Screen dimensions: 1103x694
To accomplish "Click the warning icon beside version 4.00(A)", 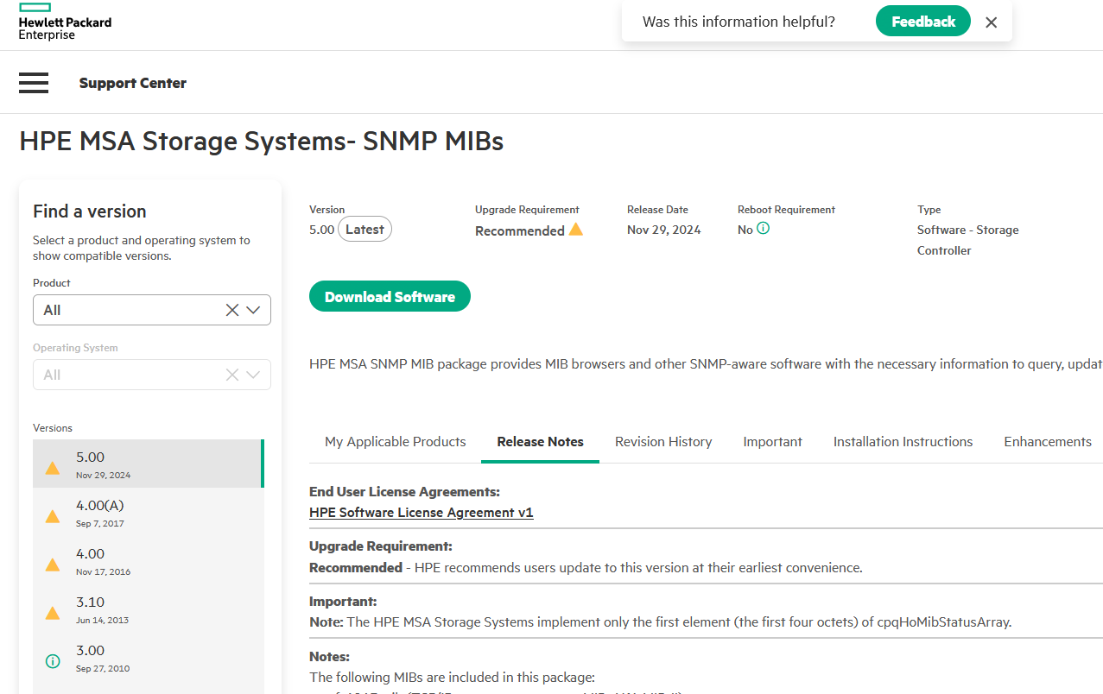I will tap(53, 516).
